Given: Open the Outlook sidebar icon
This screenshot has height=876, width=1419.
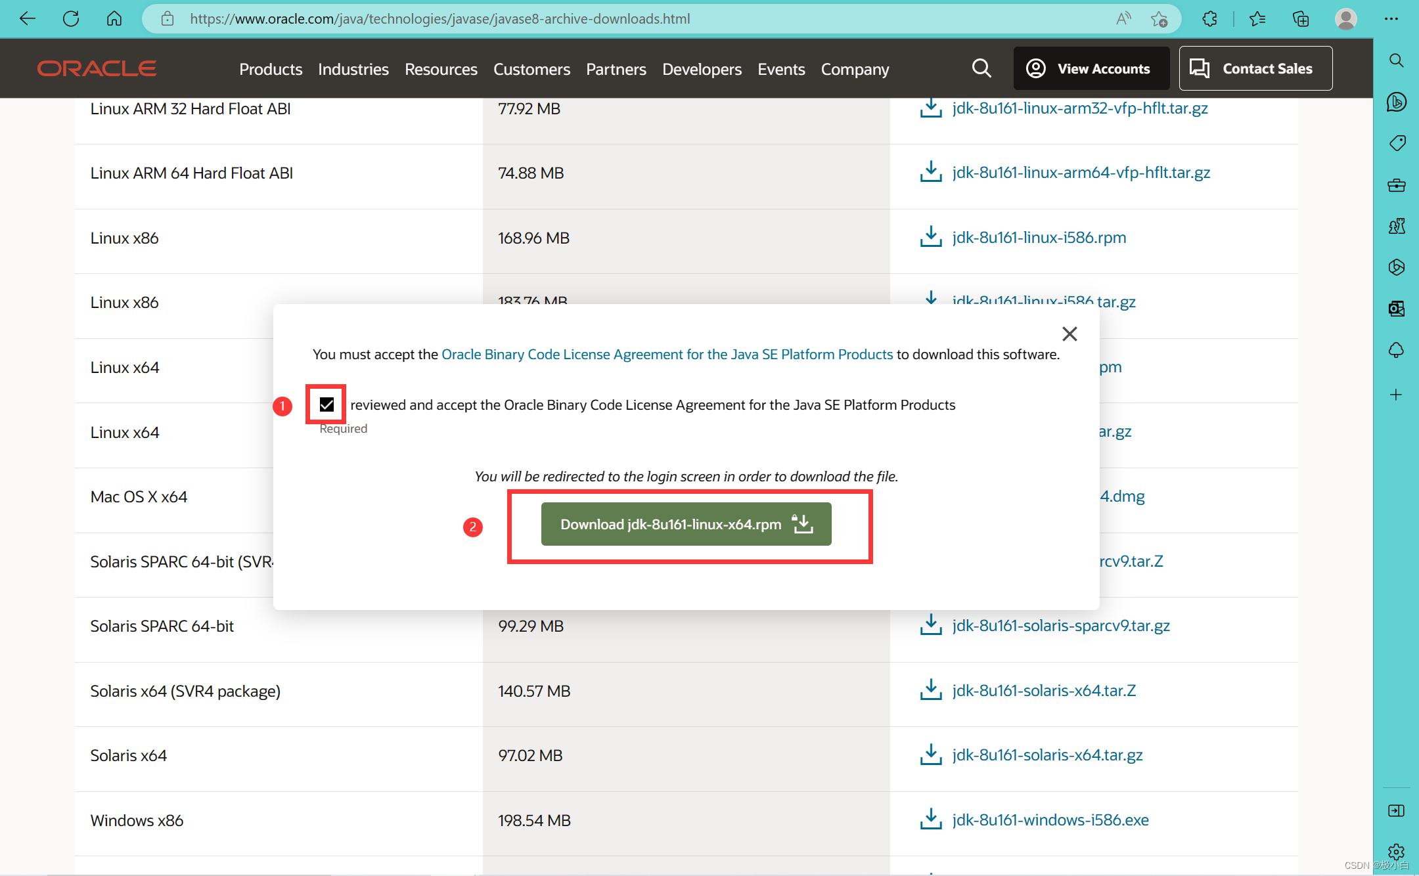Looking at the screenshot, I should [1397, 309].
